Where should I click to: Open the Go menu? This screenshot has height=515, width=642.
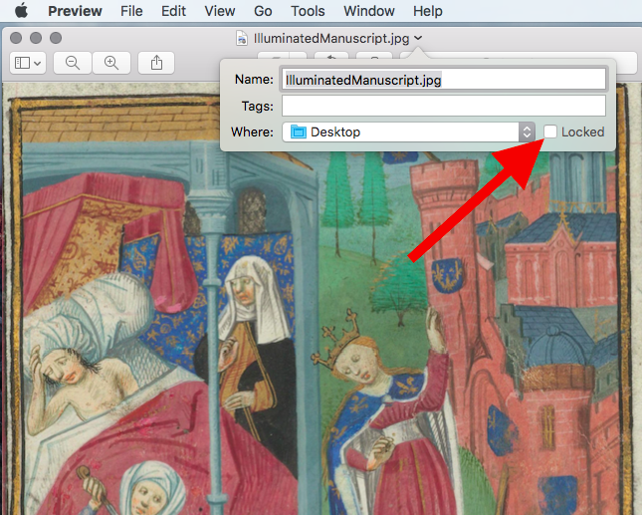pyautogui.click(x=263, y=11)
